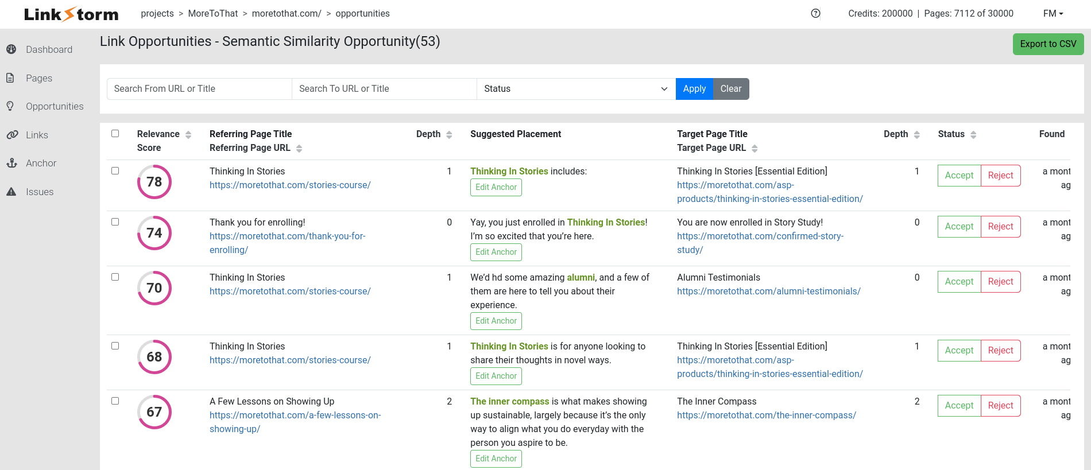Check the row with score 78
This screenshot has width=1091, height=470.
pos(115,171)
